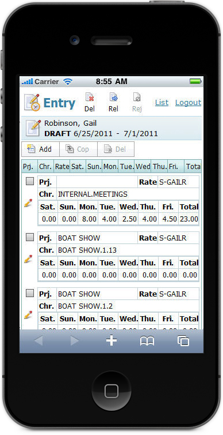Screen dimensions: 223x435
Task: Edit BOAT SHOW.1.2 row with pencil icon
Action: pyautogui.click(x=28, y=314)
